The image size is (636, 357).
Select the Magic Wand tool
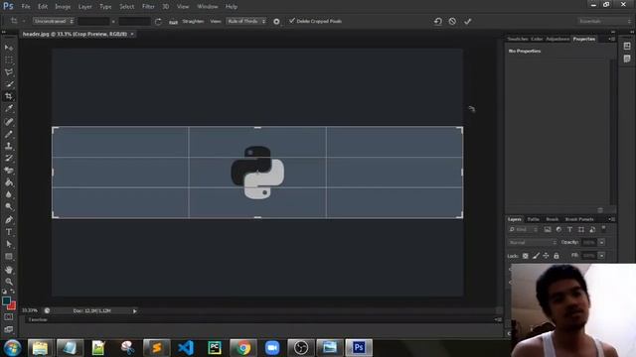[9, 84]
